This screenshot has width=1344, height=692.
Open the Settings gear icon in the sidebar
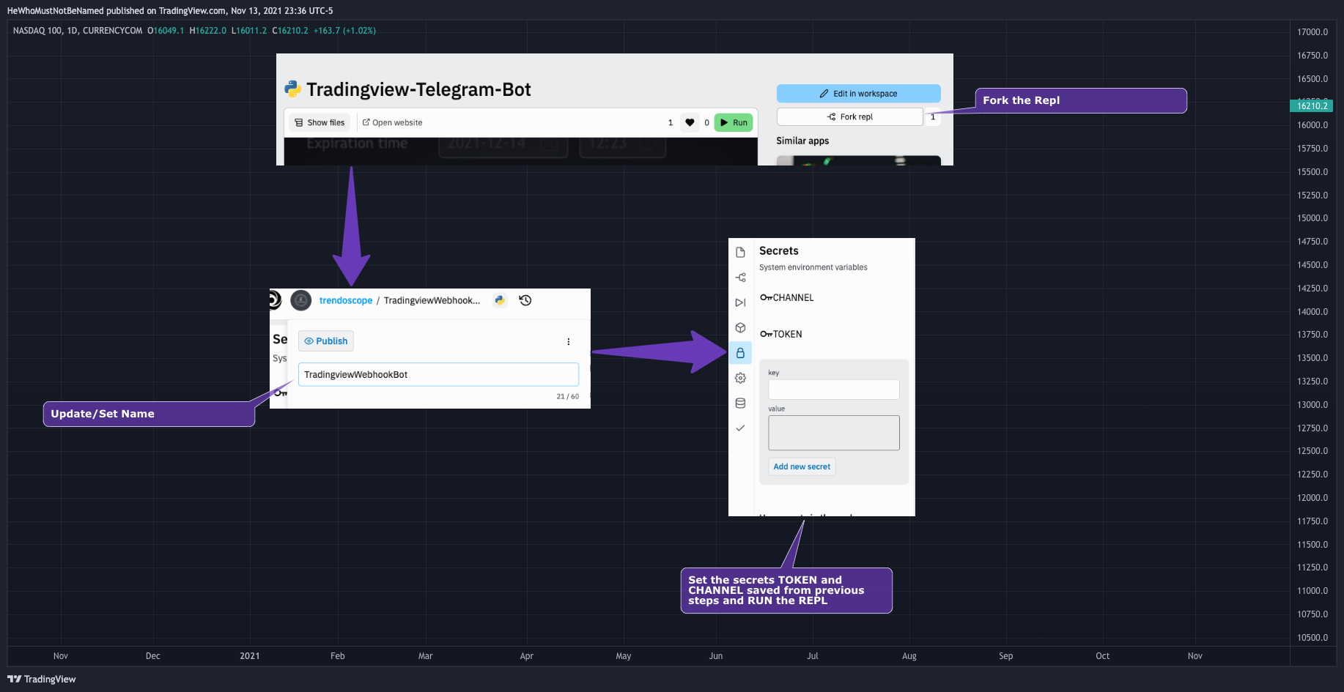click(741, 378)
